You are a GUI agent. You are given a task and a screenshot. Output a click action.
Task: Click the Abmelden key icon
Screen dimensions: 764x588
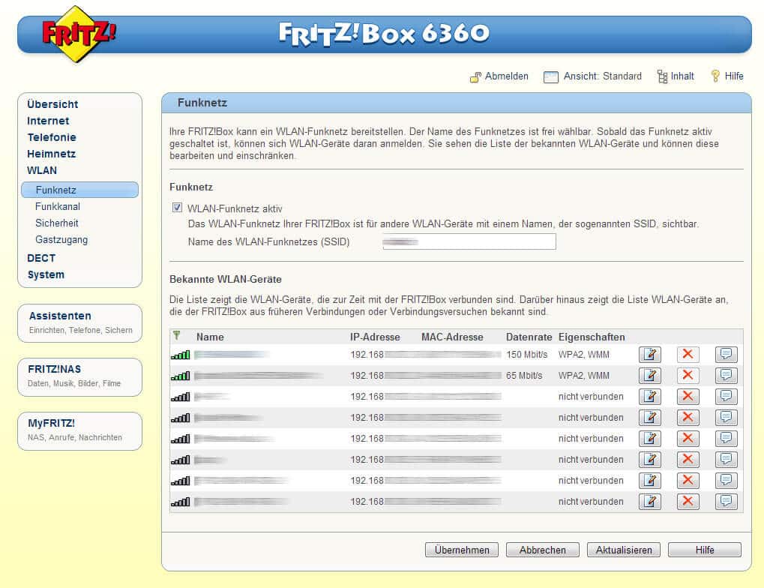(475, 77)
